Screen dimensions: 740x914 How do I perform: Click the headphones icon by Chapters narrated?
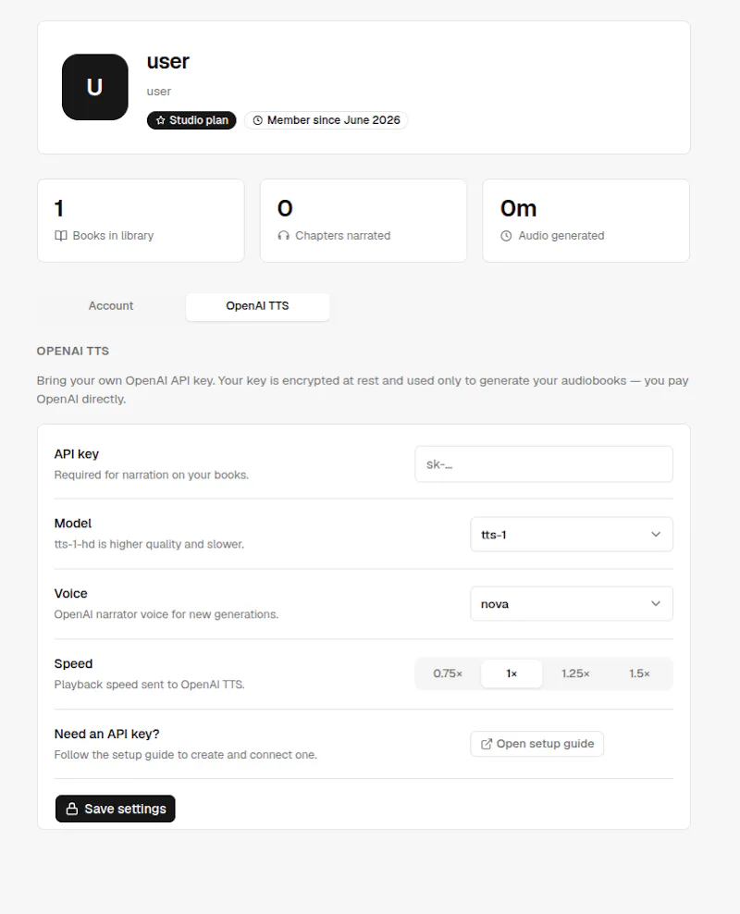pyautogui.click(x=284, y=236)
